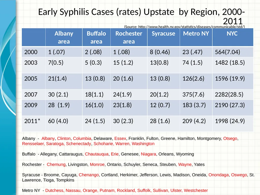Click the red county name 'Chemung'

point(56,165)
